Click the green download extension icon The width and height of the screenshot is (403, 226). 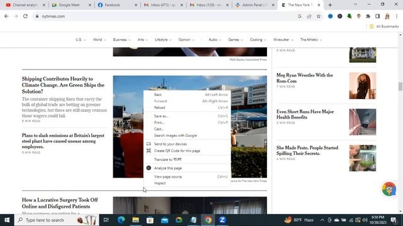click(349, 16)
